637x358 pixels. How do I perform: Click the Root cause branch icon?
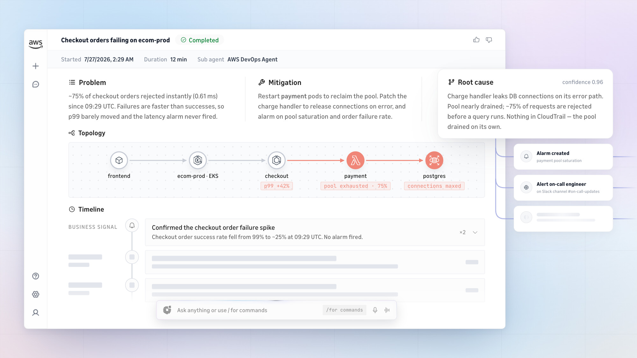coord(451,82)
